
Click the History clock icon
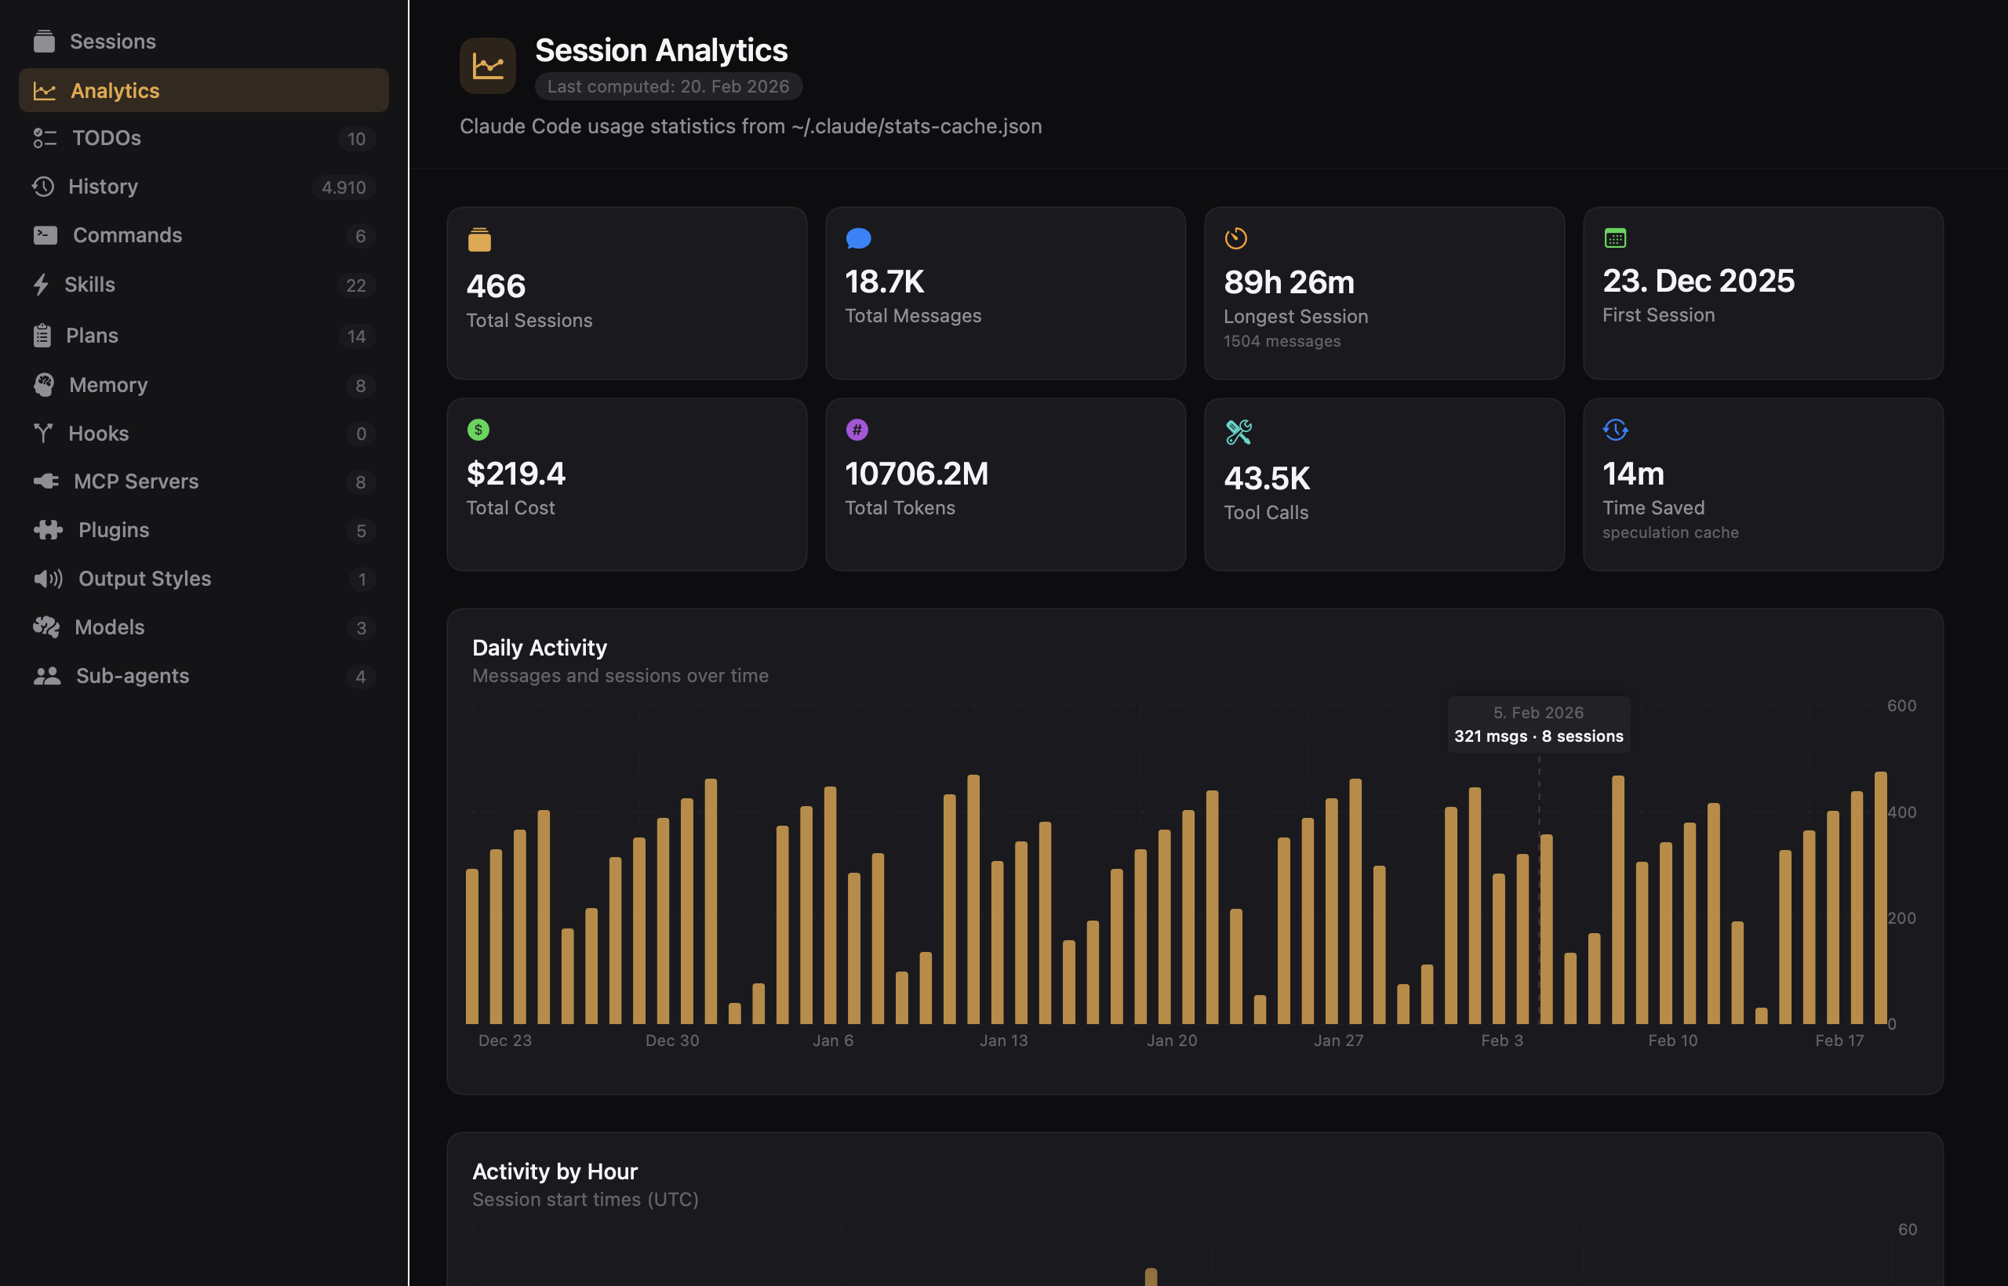coord(45,186)
